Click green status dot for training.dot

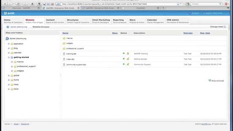pos(124,53)
